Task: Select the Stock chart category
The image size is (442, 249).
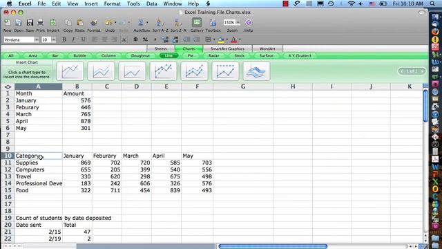Action: (x=240, y=55)
